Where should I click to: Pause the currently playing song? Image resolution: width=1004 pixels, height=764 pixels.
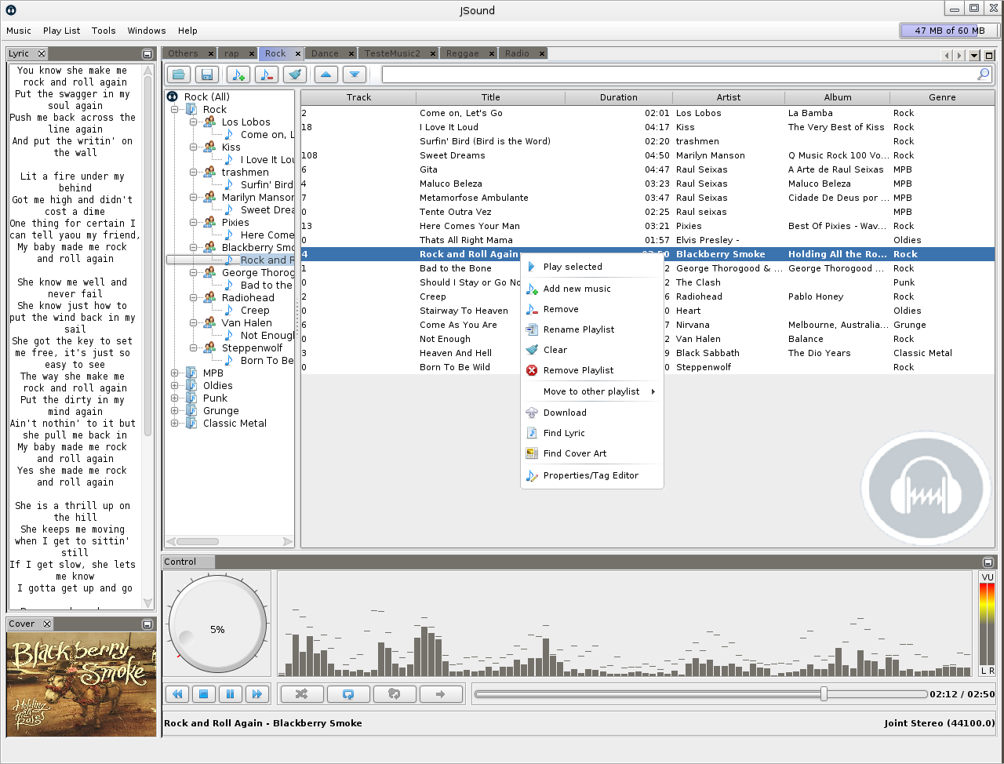231,693
